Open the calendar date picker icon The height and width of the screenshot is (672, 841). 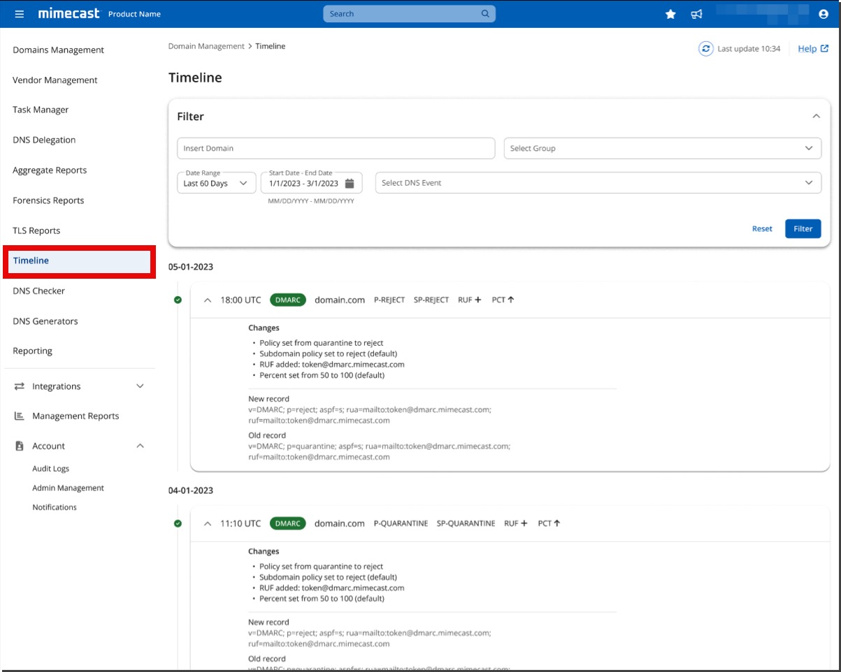coord(350,183)
